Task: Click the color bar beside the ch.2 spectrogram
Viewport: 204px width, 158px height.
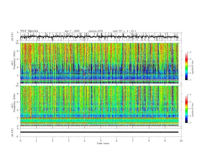Action: click(186, 109)
